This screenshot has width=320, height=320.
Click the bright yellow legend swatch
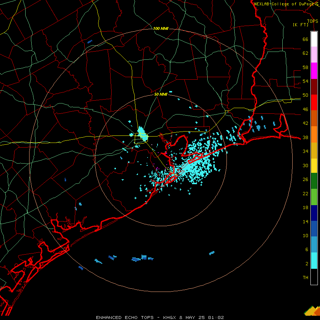(314, 166)
